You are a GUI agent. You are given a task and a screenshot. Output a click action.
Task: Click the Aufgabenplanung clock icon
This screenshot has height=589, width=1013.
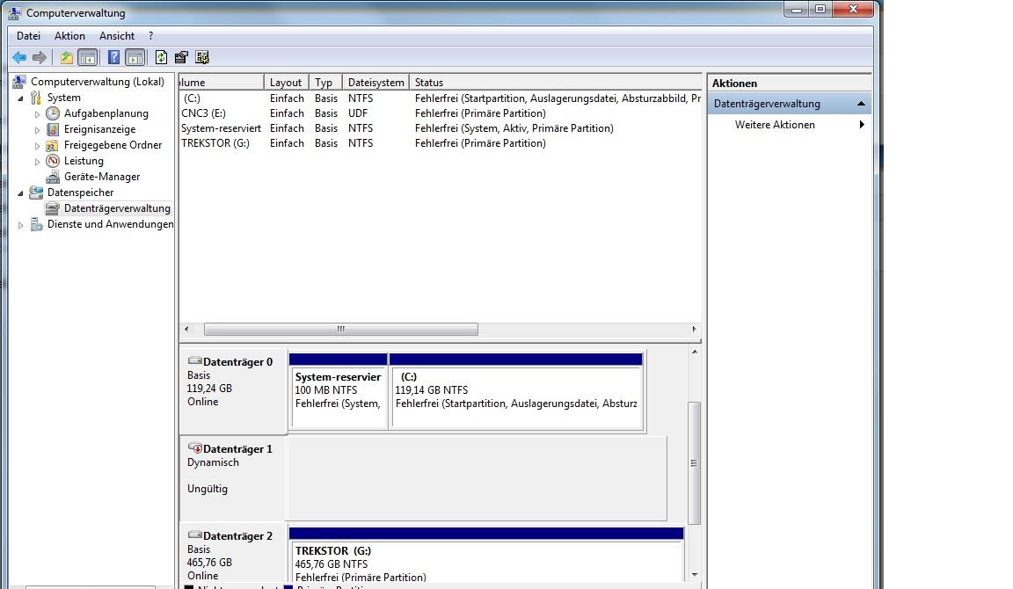tap(53, 113)
